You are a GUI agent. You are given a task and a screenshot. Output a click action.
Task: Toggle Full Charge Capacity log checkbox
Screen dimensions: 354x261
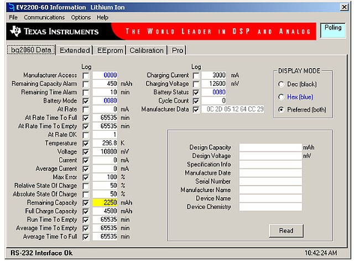[86, 212]
